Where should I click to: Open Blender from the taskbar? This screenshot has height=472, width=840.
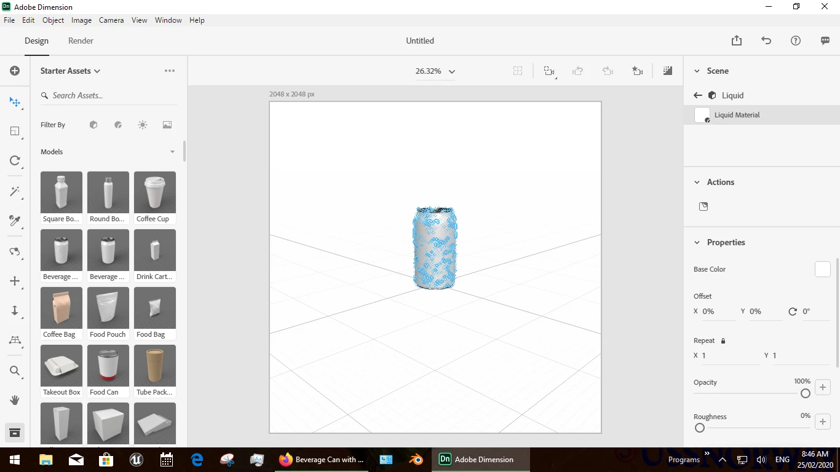pyautogui.click(x=416, y=460)
